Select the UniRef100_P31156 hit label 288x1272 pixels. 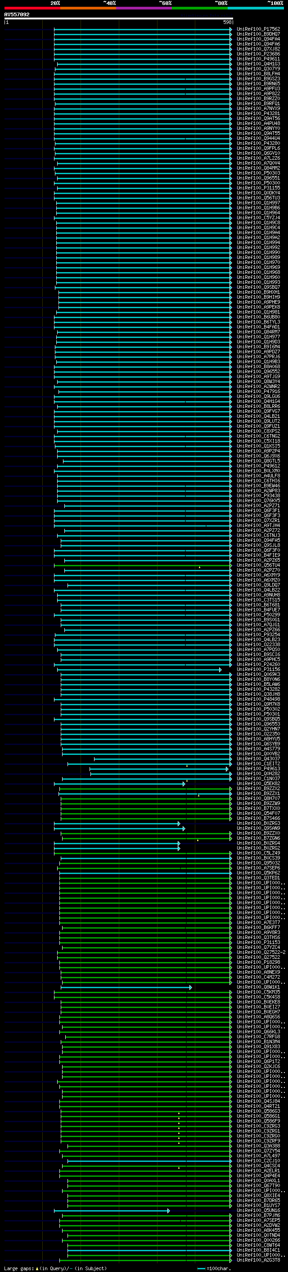[258, 669]
